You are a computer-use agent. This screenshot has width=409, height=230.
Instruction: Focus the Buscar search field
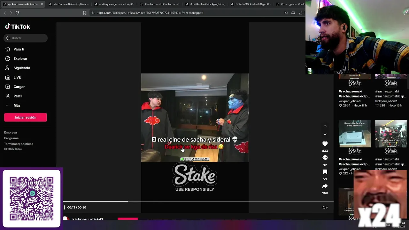click(26, 38)
